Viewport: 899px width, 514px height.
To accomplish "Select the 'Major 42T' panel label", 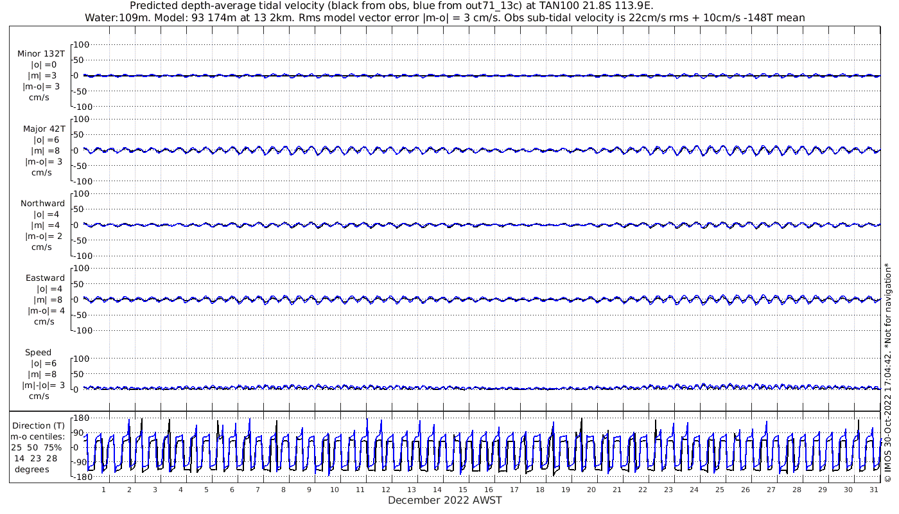I will 44,128.
